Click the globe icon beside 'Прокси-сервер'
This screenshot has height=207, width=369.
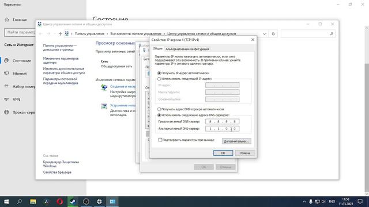[6, 112]
